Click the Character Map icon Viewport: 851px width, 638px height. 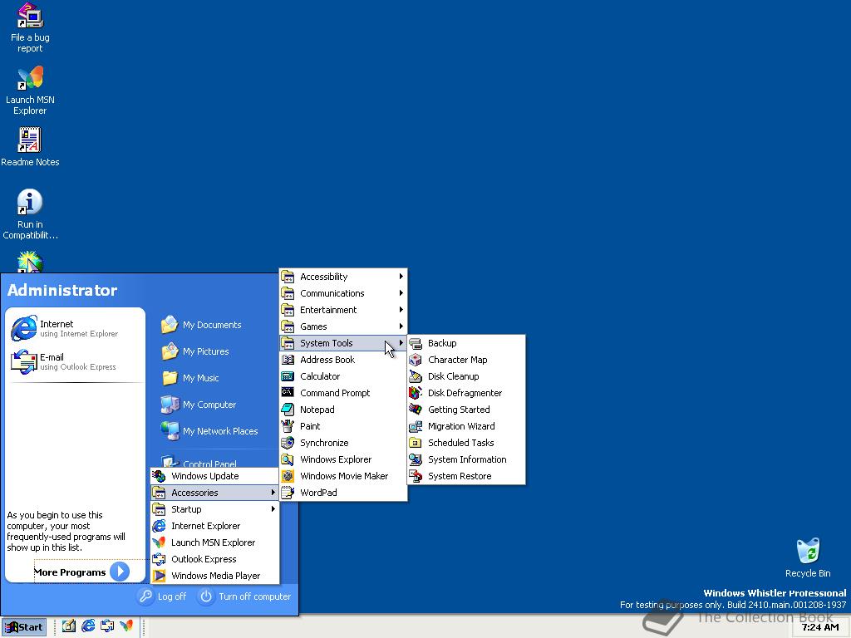(416, 360)
